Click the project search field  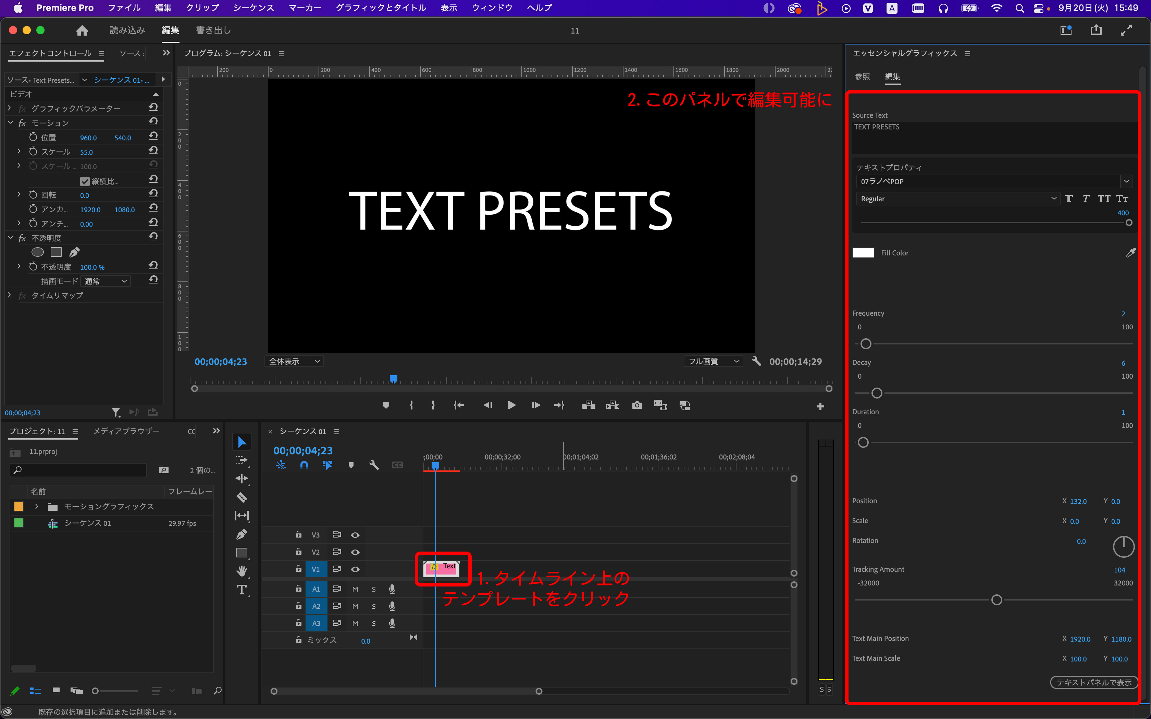pyautogui.click(x=78, y=470)
